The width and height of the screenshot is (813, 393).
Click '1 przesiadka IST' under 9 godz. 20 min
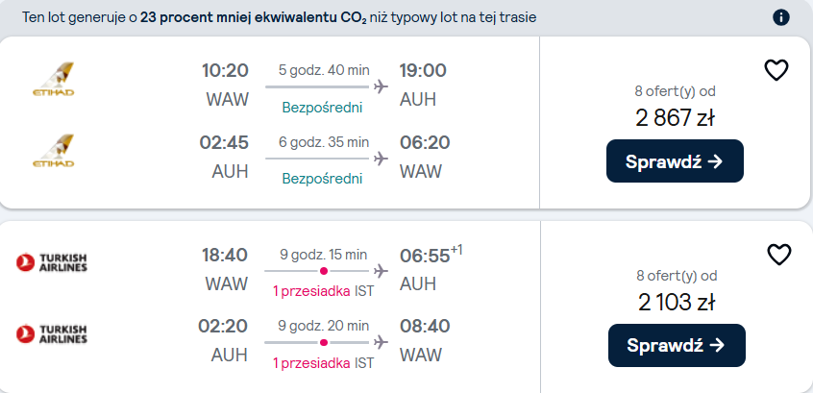(324, 363)
